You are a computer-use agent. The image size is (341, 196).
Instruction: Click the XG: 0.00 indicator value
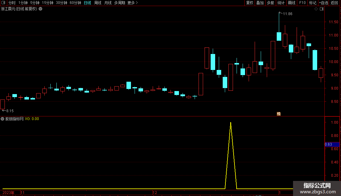[x=32, y=119]
